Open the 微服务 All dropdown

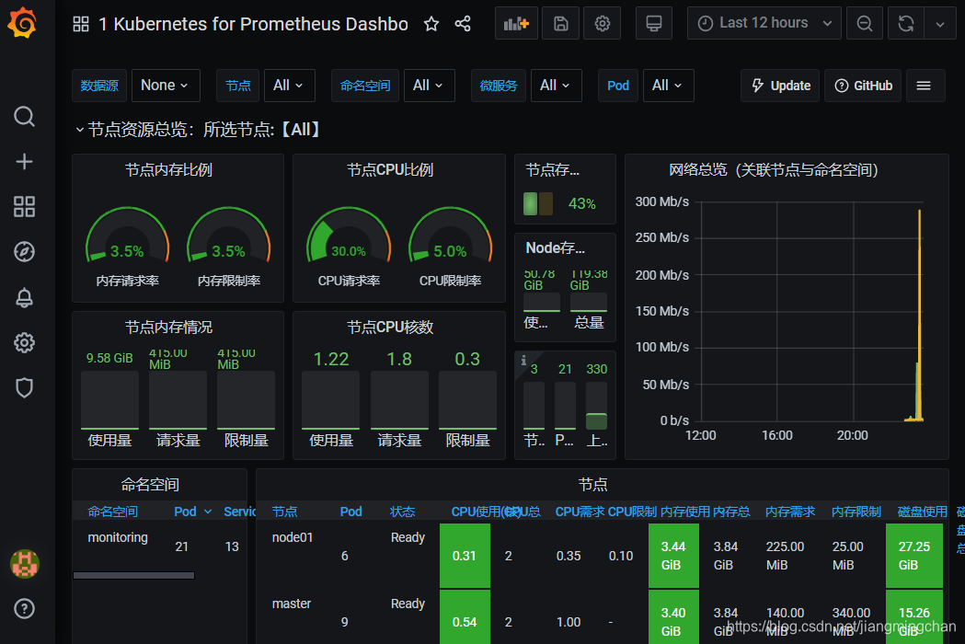[556, 85]
